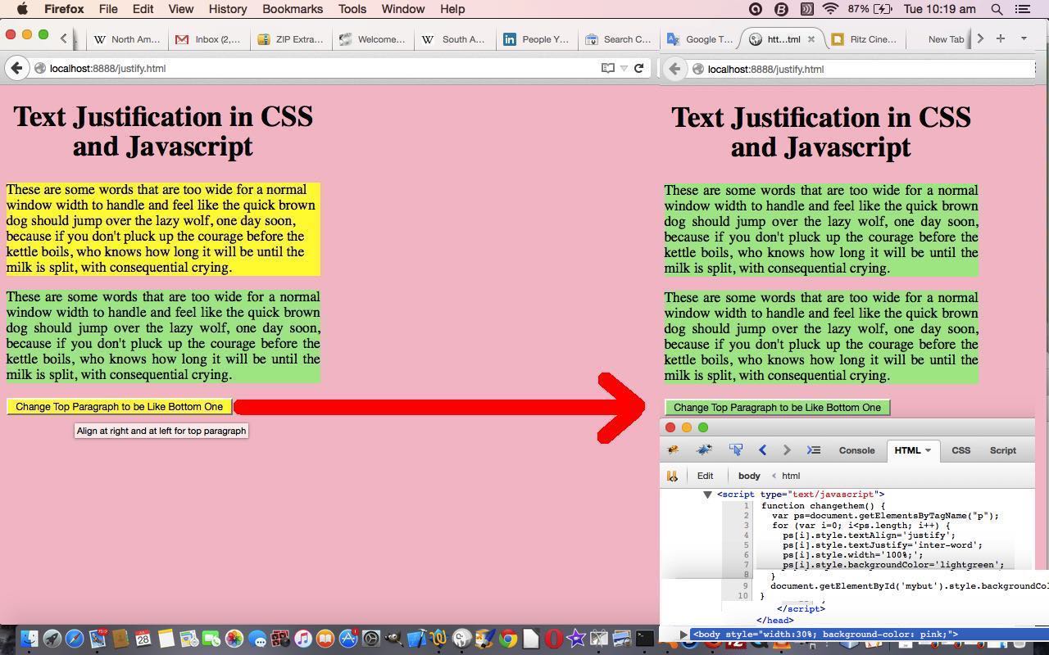Switch to the ZIP Extra... tab
The width and height of the screenshot is (1049, 655).
point(292,38)
